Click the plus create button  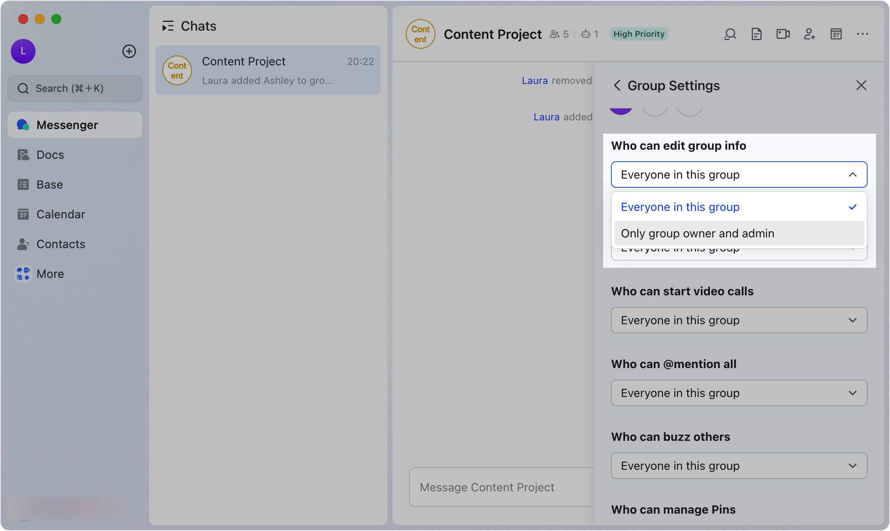tap(129, 51)
